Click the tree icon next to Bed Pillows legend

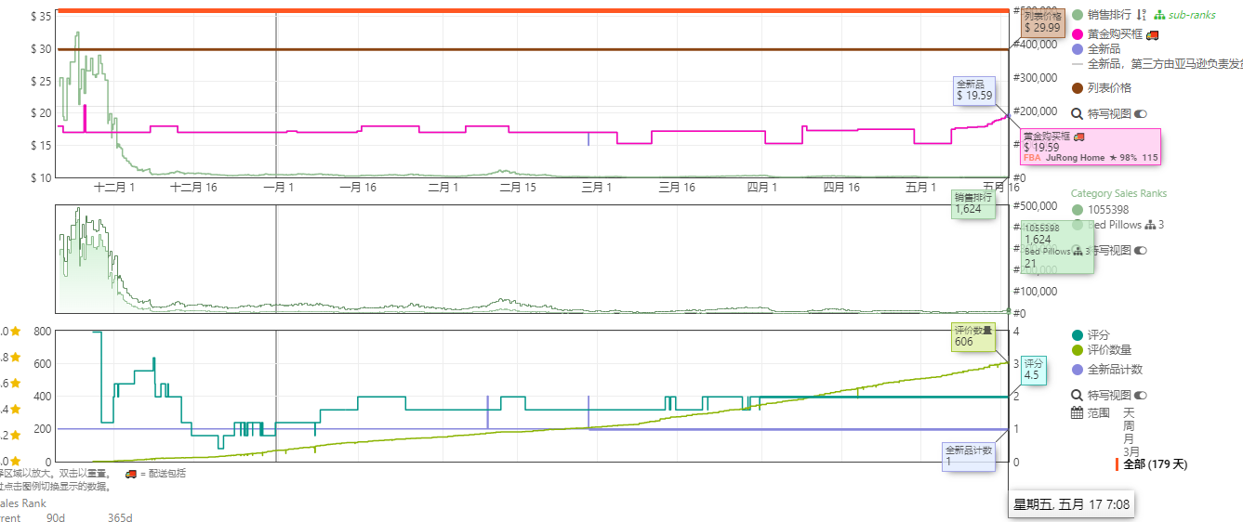point(1149,225)
